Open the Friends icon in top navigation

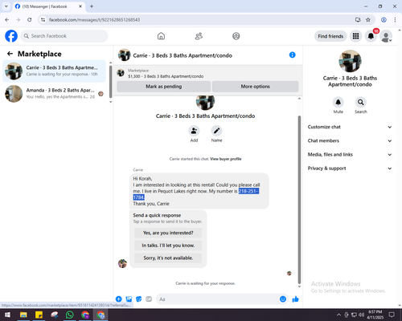click(x=199, y=36)
